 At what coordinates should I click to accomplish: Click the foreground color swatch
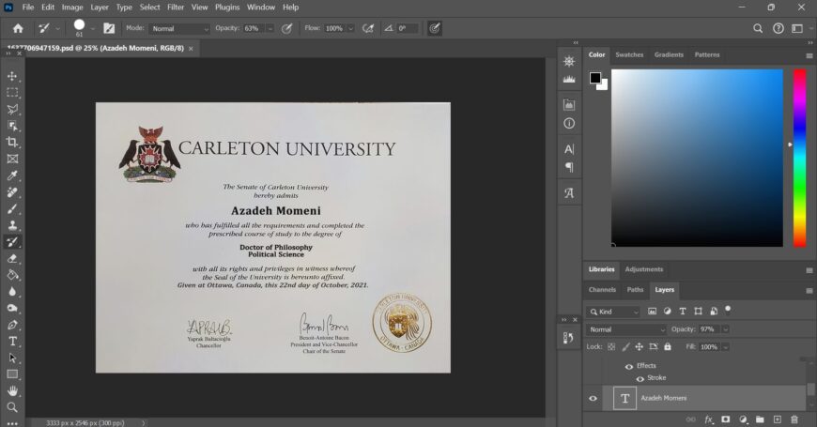(x=595, y=78)
